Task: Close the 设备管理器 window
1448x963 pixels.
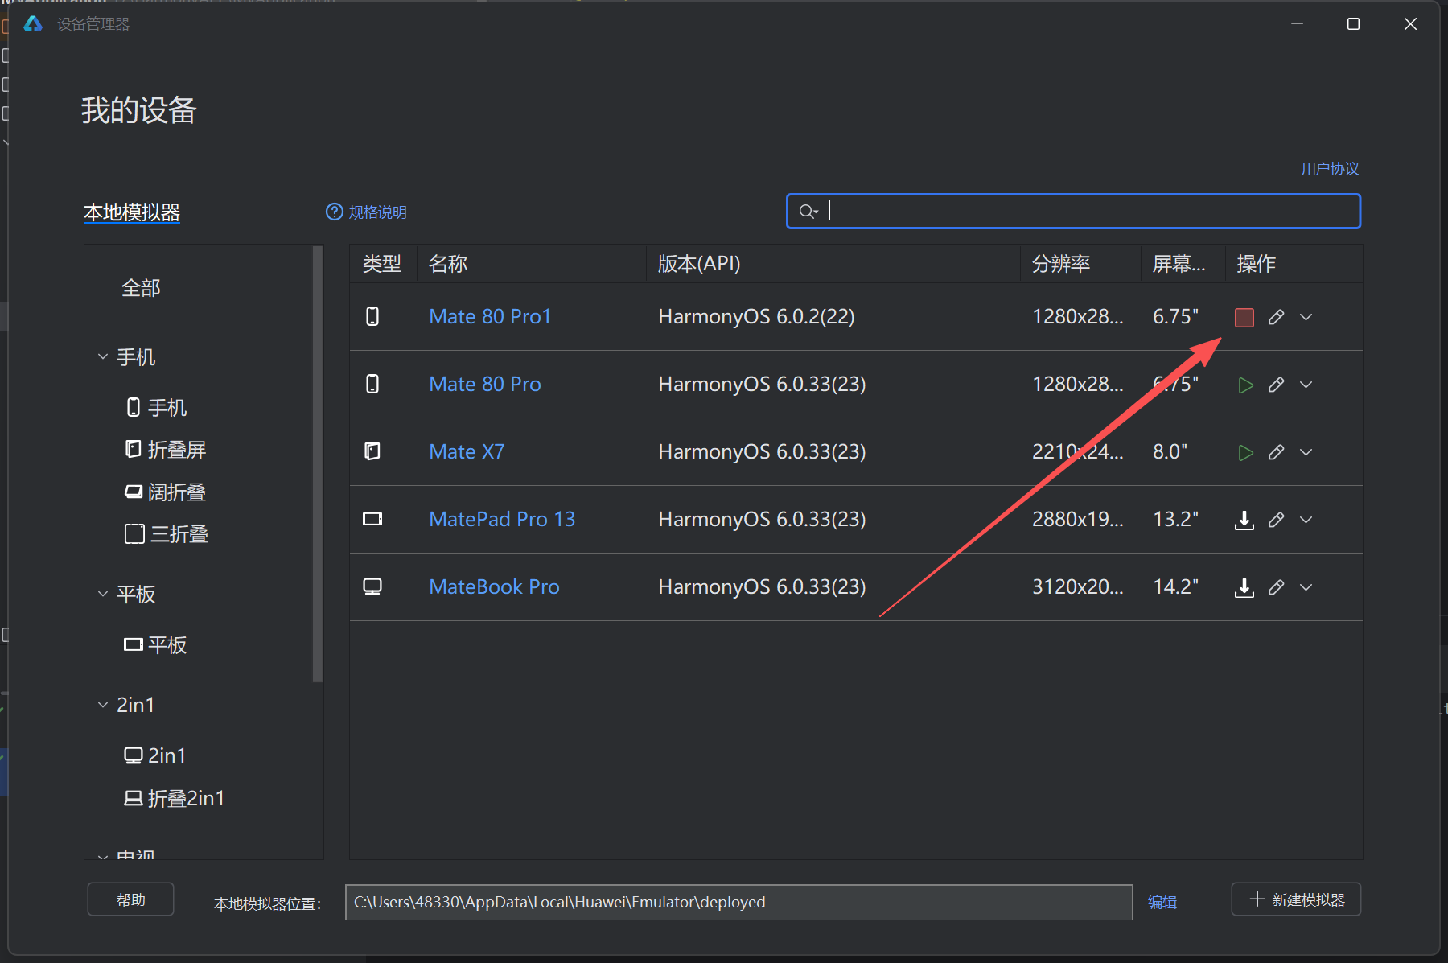Action: click(x=1411, y=24)
